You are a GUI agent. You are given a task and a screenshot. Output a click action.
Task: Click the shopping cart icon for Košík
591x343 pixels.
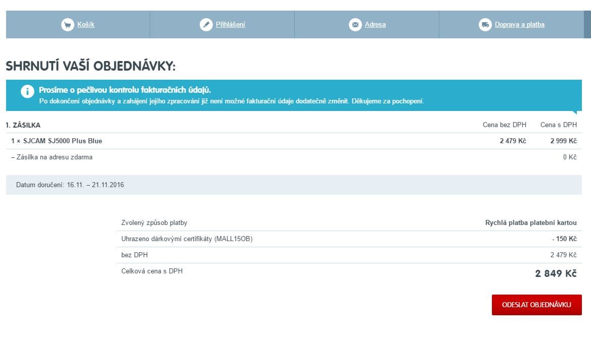[67, 25]
